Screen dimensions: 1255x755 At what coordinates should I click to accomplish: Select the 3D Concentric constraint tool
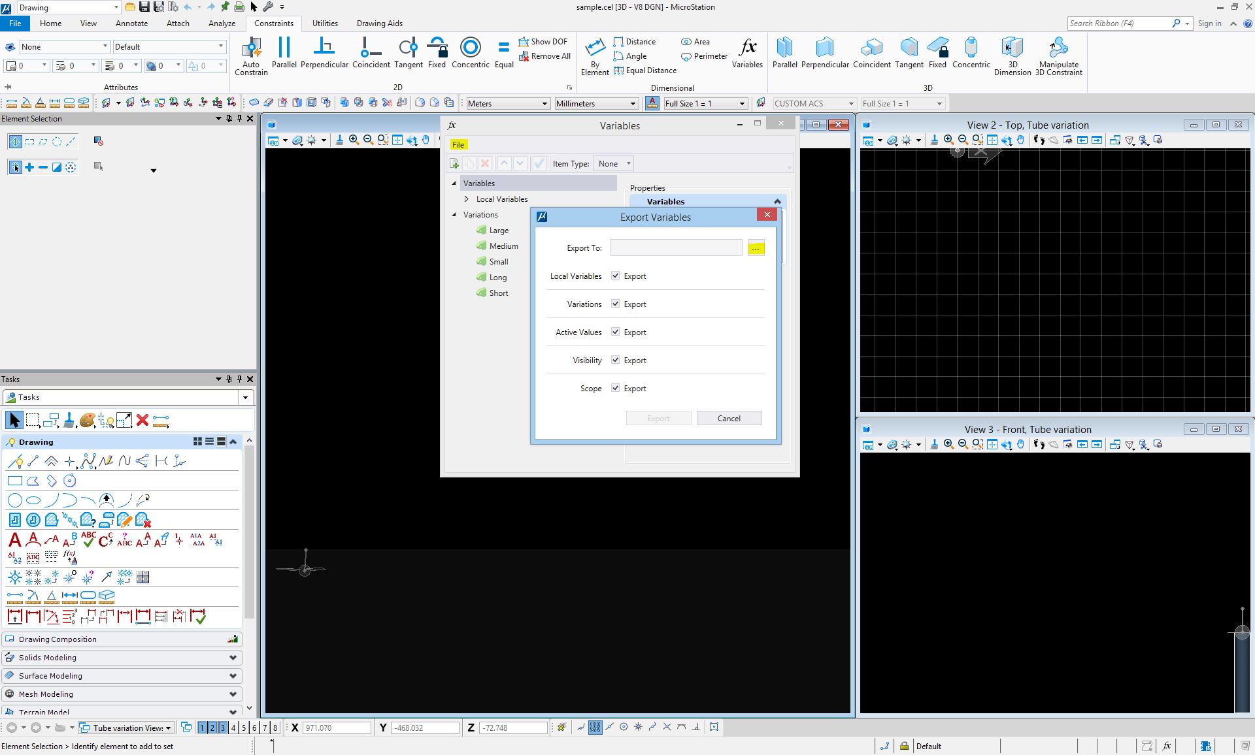(971, 52)
